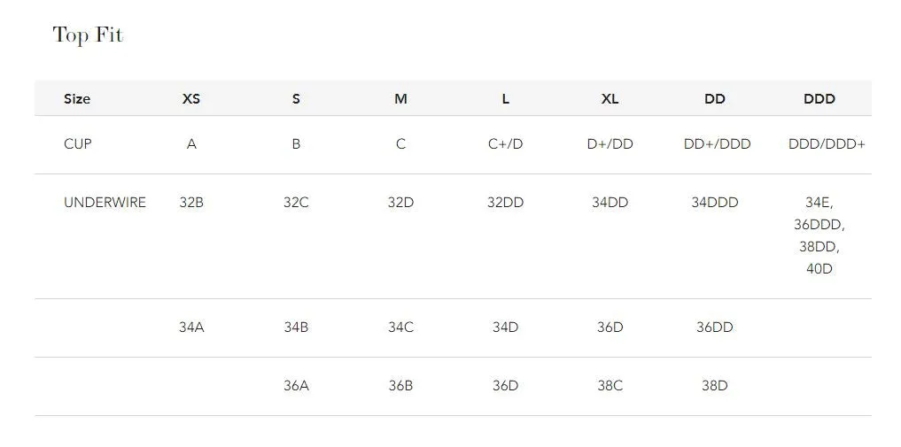Select the 36DD size cell
The image size is (901, 447).
[714, 328]
